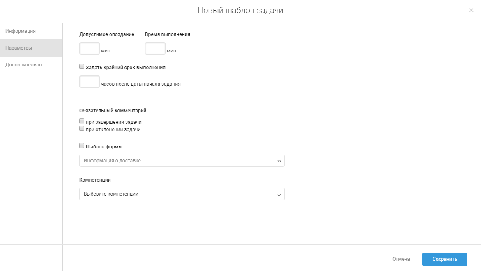Viewport: 481px width, 271px height.
Task: Switch to the Информация tab
Action: click(21, 31)
